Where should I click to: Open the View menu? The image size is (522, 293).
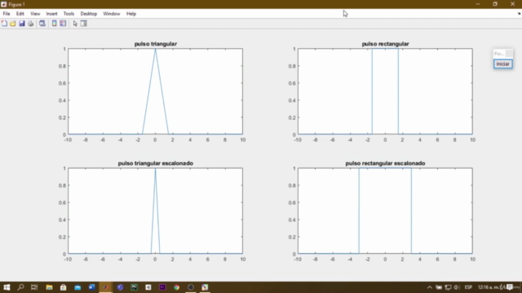point(35,14)
